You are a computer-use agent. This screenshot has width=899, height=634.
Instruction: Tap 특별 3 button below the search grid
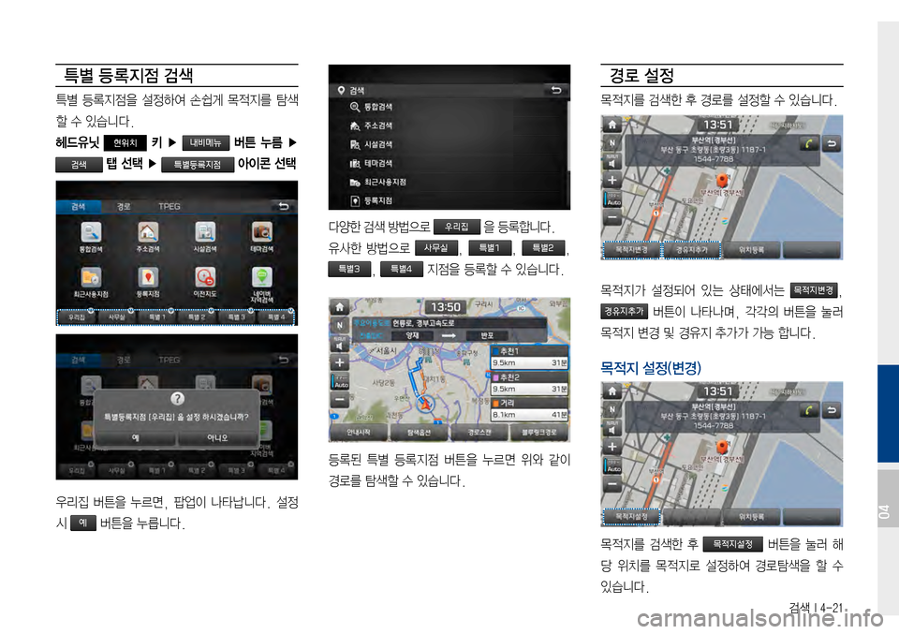pyautogui.click(x=236, y=317)
